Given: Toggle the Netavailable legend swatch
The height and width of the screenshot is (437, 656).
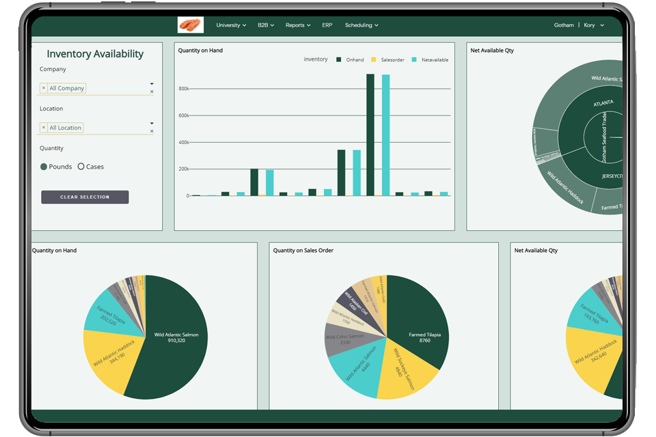Looking at the screenshot, I should tap(415, 59).
